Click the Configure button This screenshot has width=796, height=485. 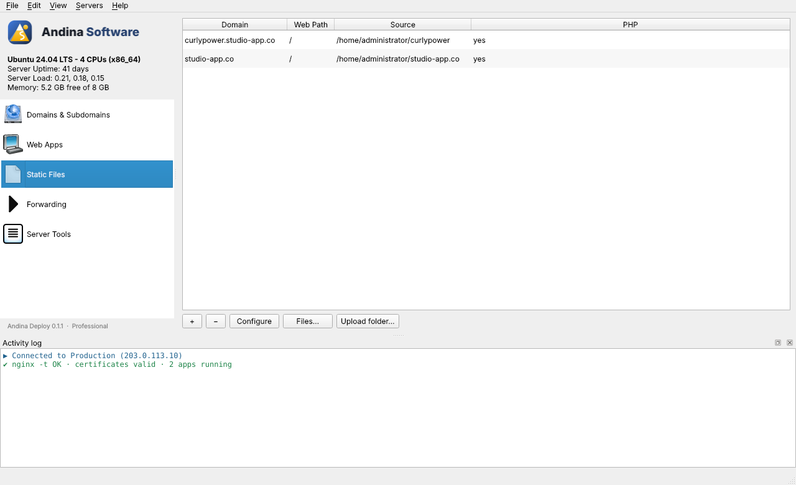(x=254, y=321)
